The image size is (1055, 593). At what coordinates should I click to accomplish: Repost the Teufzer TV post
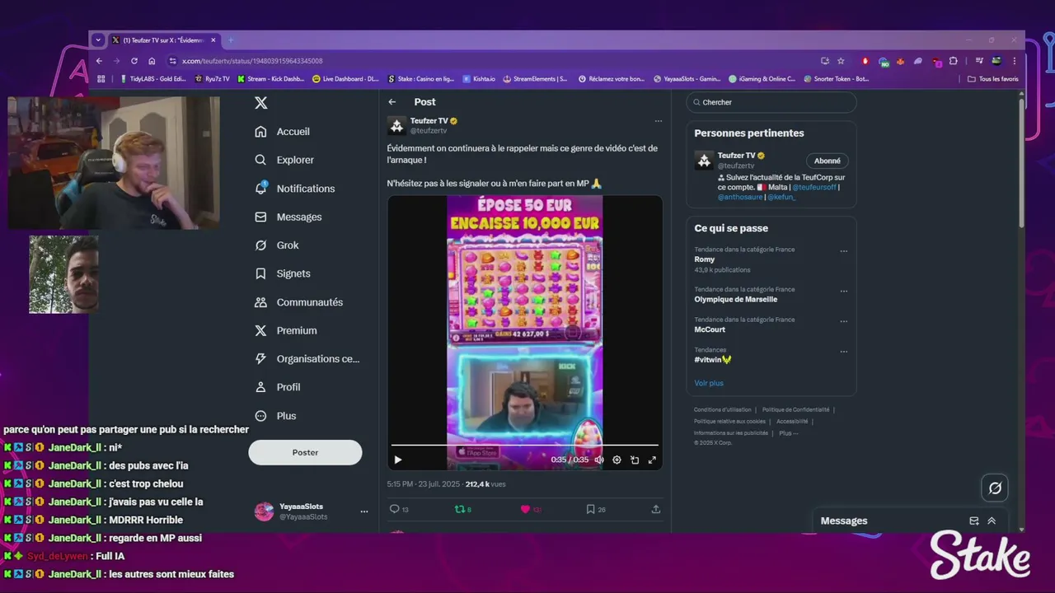coord(460,509)
